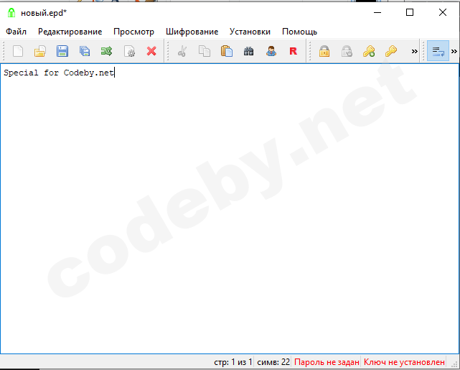Click the red R toolbar icon
This screenshot has height=370, width=460.
click(293, 52)
